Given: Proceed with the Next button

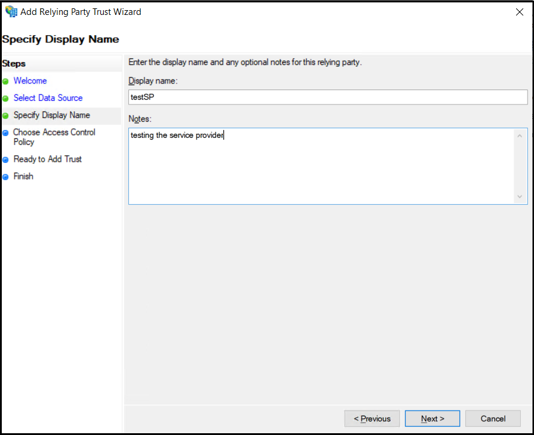Looking at the screenshot, I should coord(433,418).
